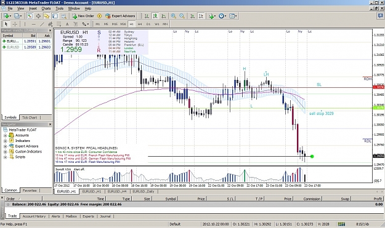Toggle Auto Scroll chart icon

coord(192,16)
